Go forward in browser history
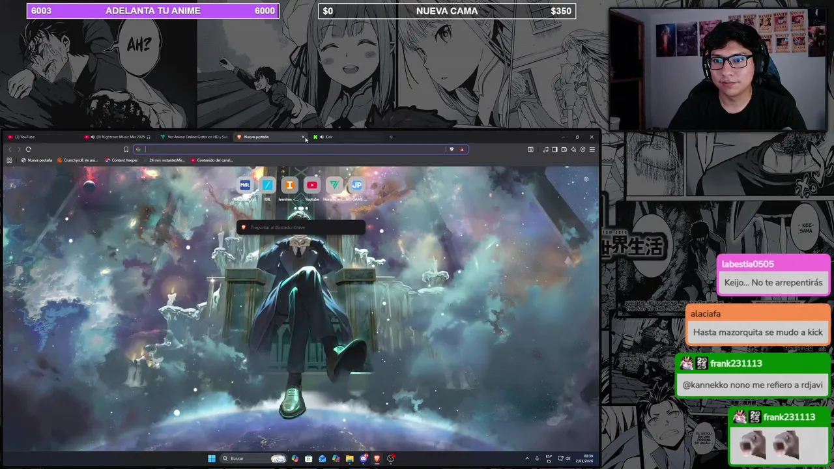The width and height of the screenshot is (834, 469). point(18,149)
